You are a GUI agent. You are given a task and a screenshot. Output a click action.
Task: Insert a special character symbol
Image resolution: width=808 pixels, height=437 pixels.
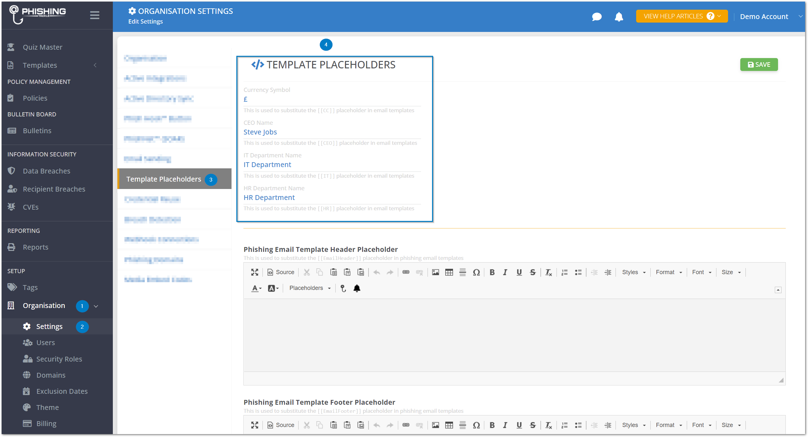click(477, 272)
